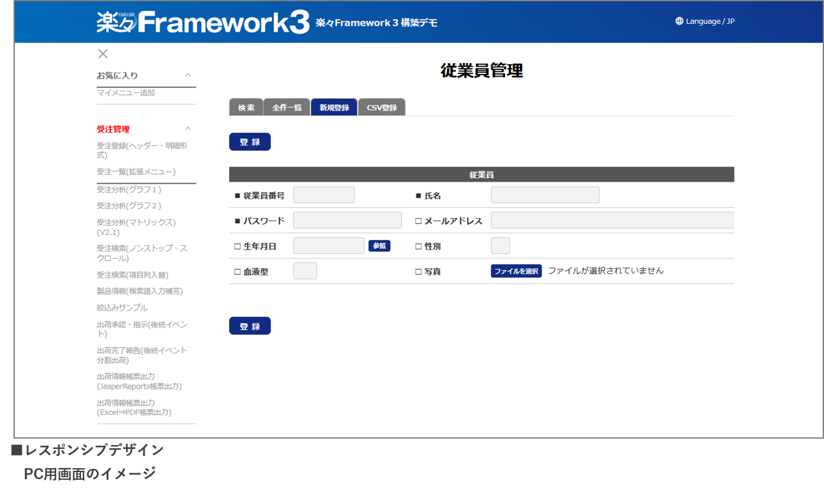
Task: Focus the 氏名 input field
Action: (545, 195)
